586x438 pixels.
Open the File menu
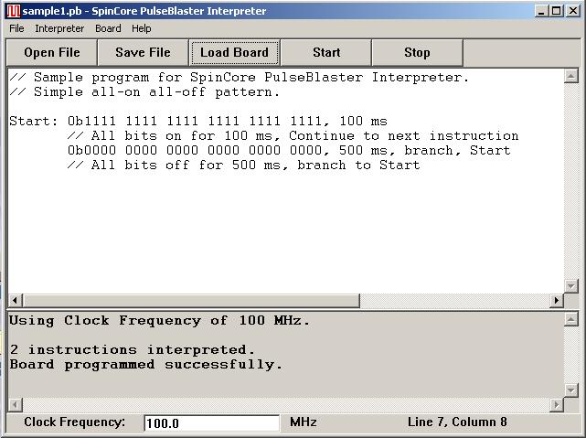[16, 28]
